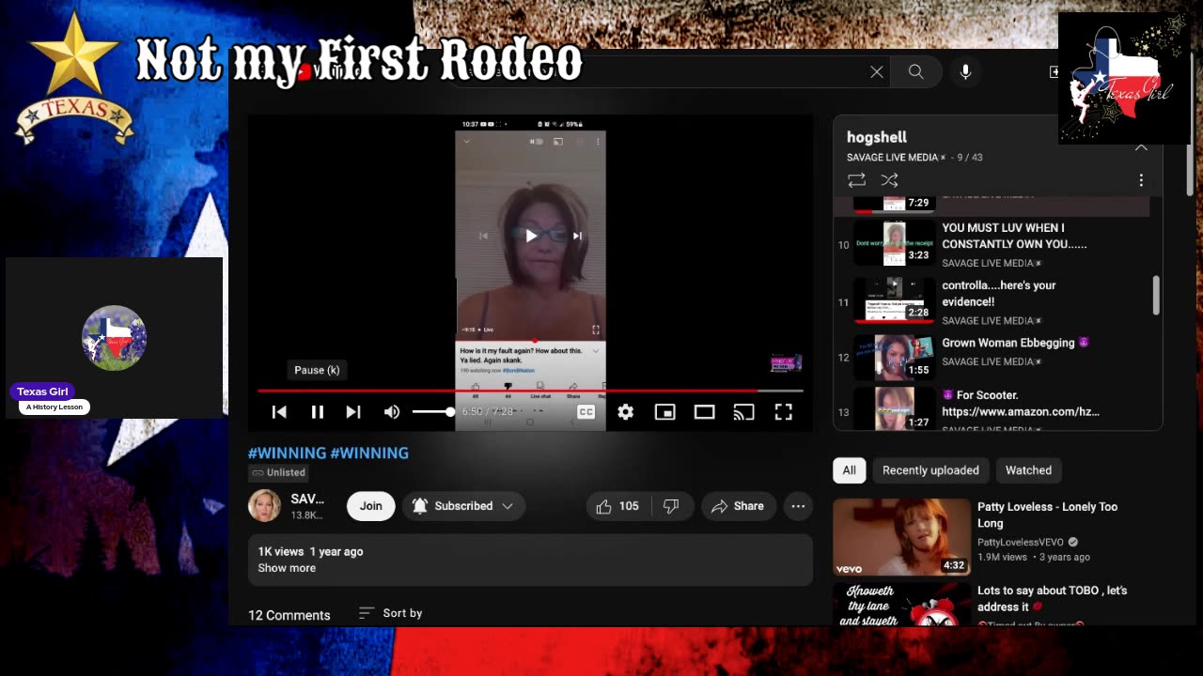This screenshot has height=676, width=1203.
Task: Switch to miniplayer mode
Action: pyautogui.click(x=664, y=412)
